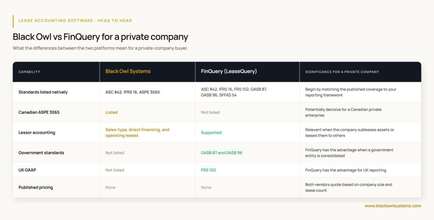Viewport: 434px width, 220px height.
Task: Click the 'FinQuery (LeaseQuery)' column header
Action: pos(229,71)
